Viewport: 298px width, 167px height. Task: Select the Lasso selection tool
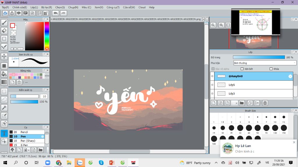point(4,100)
